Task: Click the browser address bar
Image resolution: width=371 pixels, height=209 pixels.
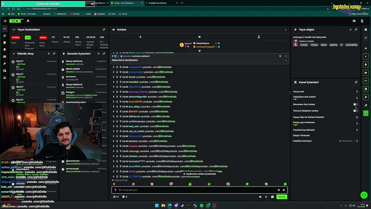Action: 174,9
